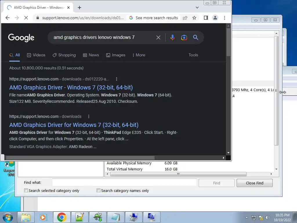Open the Action Center flag icon
Screen dimensions: 297x223
click(x=261, y=217)
